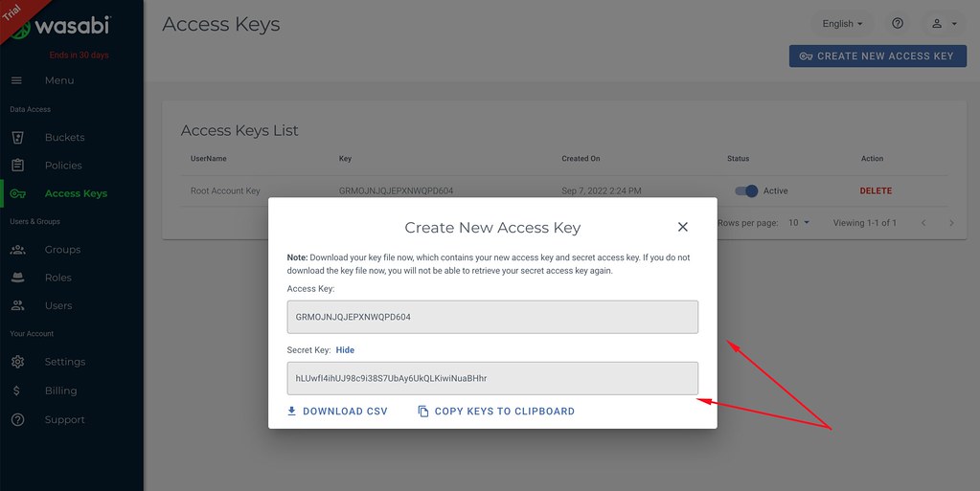Click the Secret Key field

492,378
